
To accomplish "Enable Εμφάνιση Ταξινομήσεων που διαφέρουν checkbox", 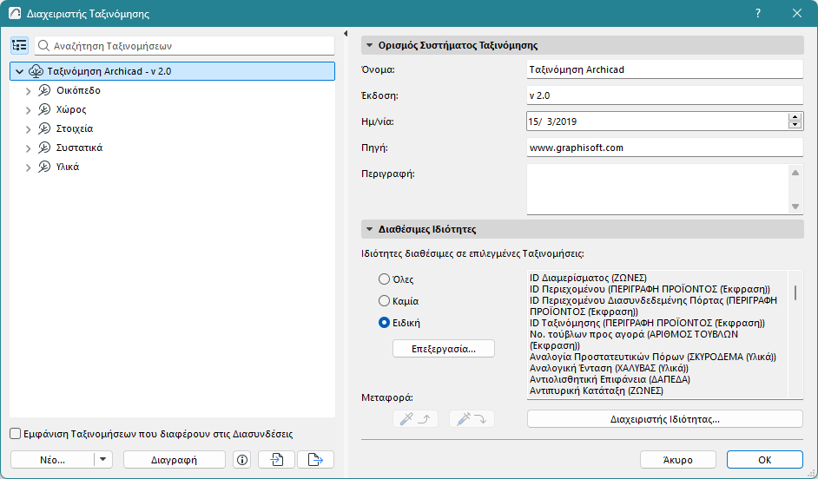I will click(x=16, y=434).
